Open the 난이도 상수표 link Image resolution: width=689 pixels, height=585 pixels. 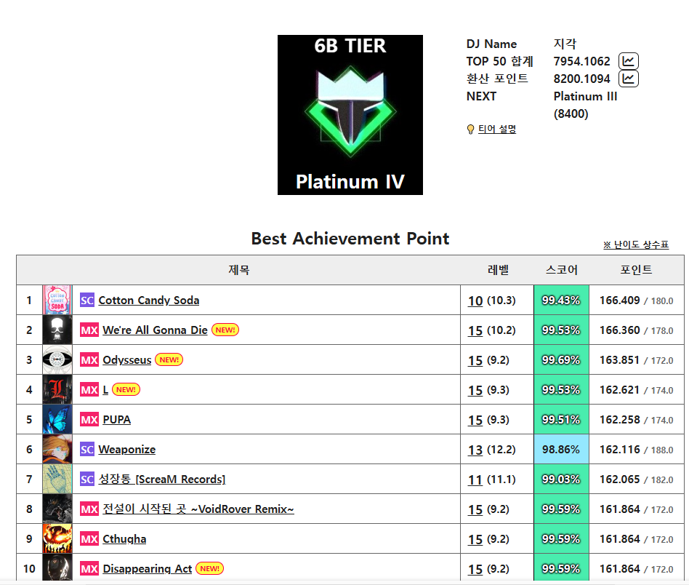click(636, 245)
